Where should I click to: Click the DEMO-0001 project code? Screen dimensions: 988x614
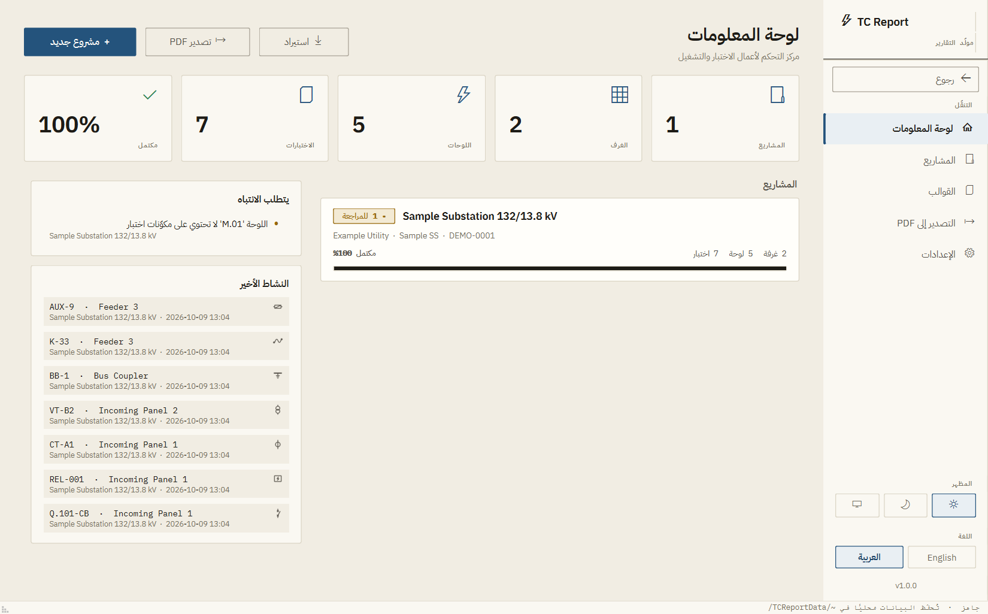pos(472,236)
